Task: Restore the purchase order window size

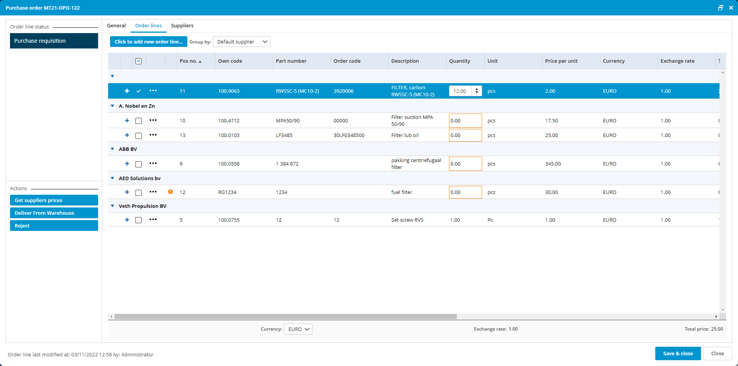Action: [720, 8]
